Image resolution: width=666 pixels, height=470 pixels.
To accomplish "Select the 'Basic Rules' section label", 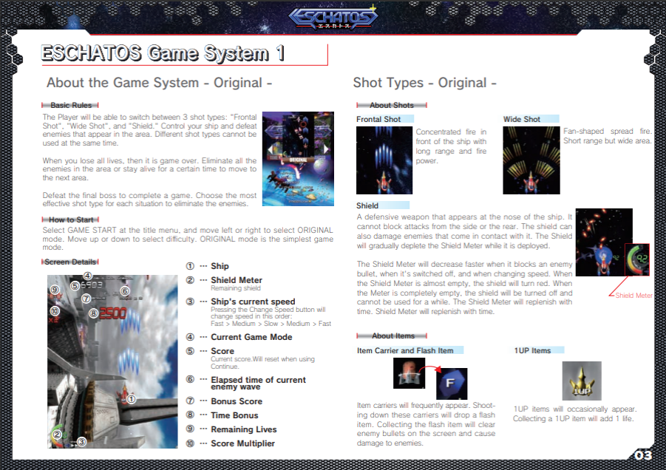I will coord(70,105).
